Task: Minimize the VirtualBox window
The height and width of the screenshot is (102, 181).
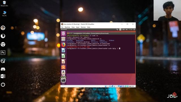Action: click(x=122, y=24)
